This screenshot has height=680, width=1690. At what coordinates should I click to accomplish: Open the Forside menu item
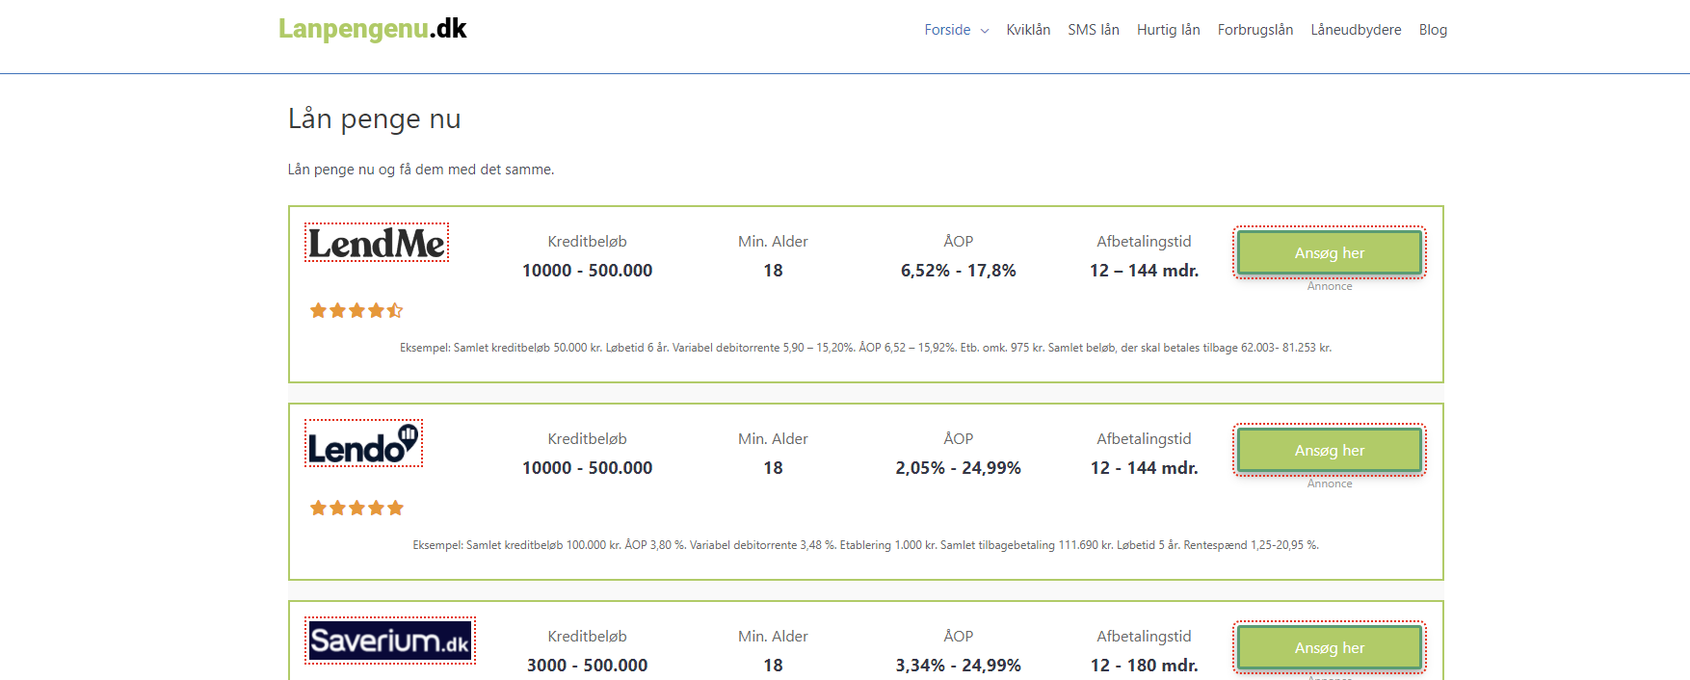coord(947,30)
